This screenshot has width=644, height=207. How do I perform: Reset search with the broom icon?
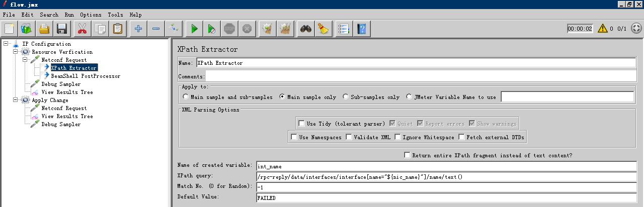click(x=324, y=29)
